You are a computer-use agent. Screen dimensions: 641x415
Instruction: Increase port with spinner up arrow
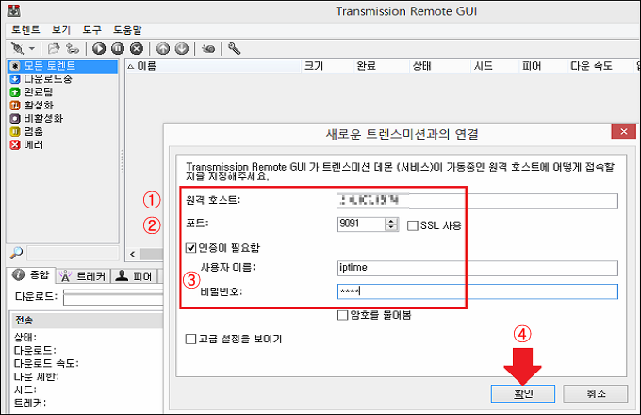point(391,221)
